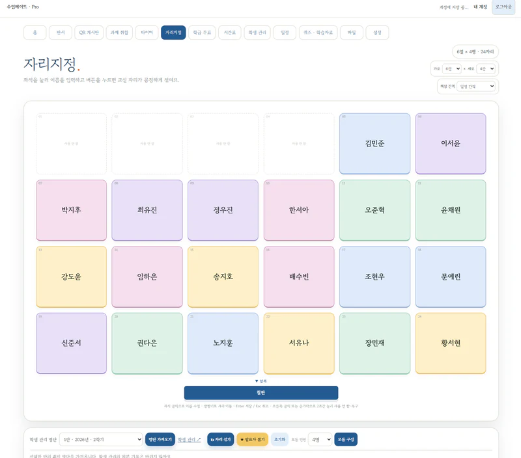521x458 pixels.
Task: Select the 권다은 seat card
Action: tap(147, 343)
